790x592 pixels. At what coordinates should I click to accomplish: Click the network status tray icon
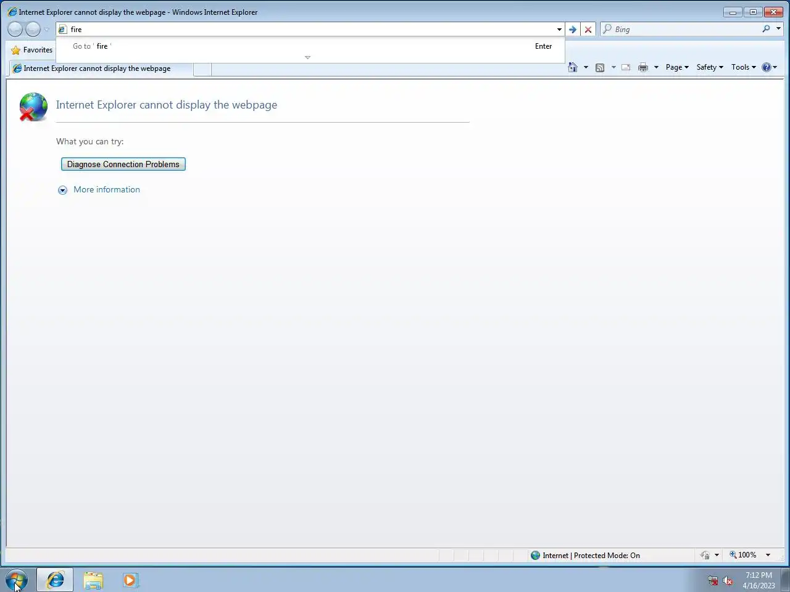713,580
